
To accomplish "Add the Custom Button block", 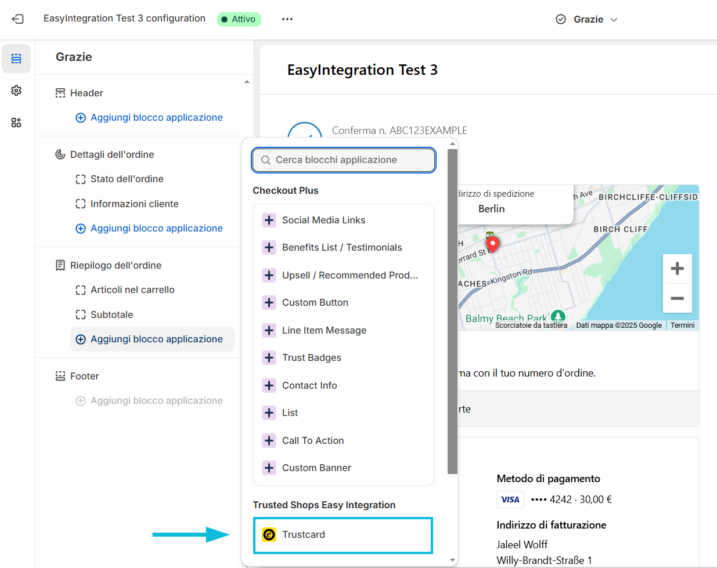I will (x=344, y=302).
